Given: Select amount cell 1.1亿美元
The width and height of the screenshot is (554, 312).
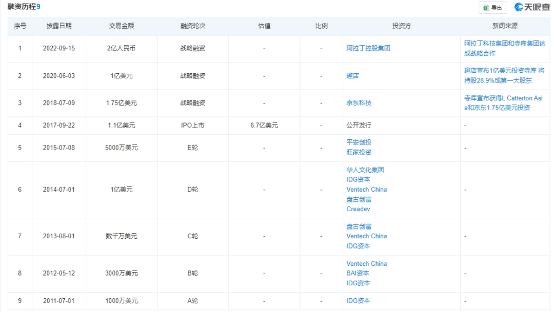Looking at the screenshot, I should (122, 126).
